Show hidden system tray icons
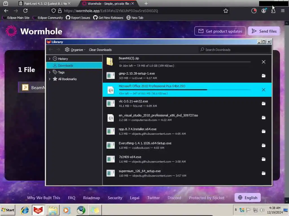 click(236, 210)
